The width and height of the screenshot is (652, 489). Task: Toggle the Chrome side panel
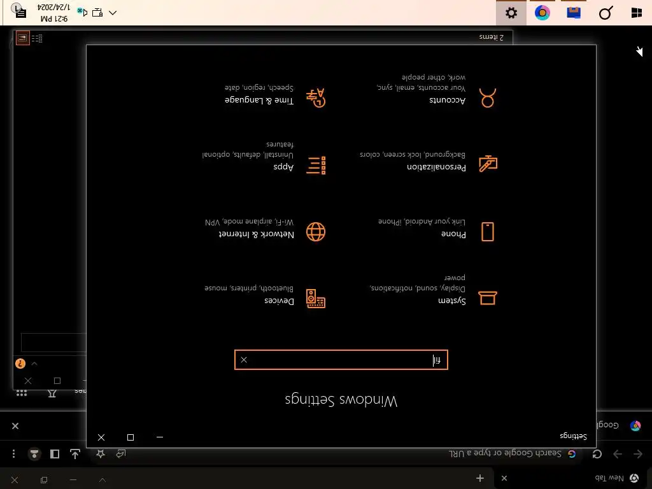(55, 453)
